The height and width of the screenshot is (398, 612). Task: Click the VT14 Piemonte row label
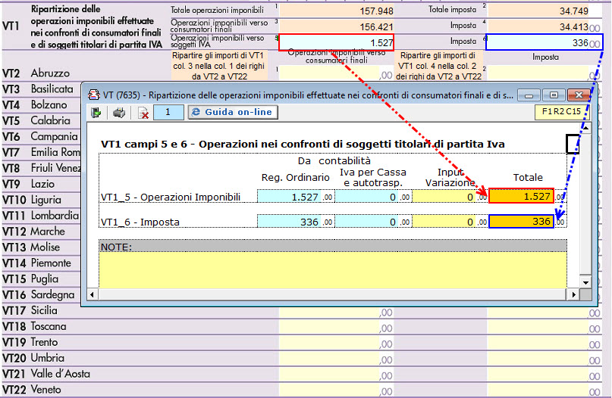36,263
